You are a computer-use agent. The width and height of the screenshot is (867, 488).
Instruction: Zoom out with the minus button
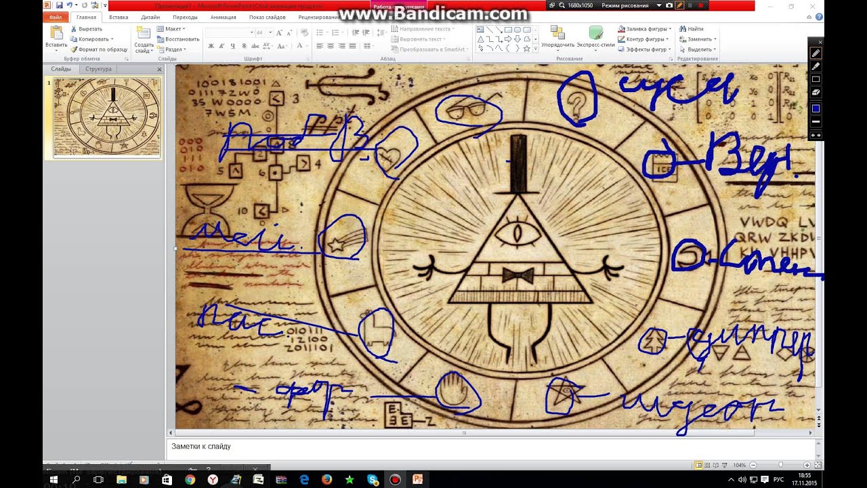[753, 465]
